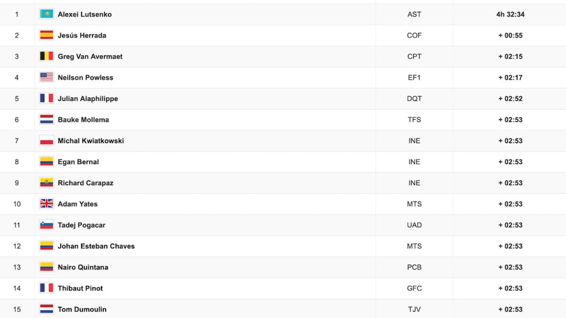The height and width of the screenshot is (318, 566).
Task: Click the + 00:55 gap for Herrada
Action: (x=510, y=35)
